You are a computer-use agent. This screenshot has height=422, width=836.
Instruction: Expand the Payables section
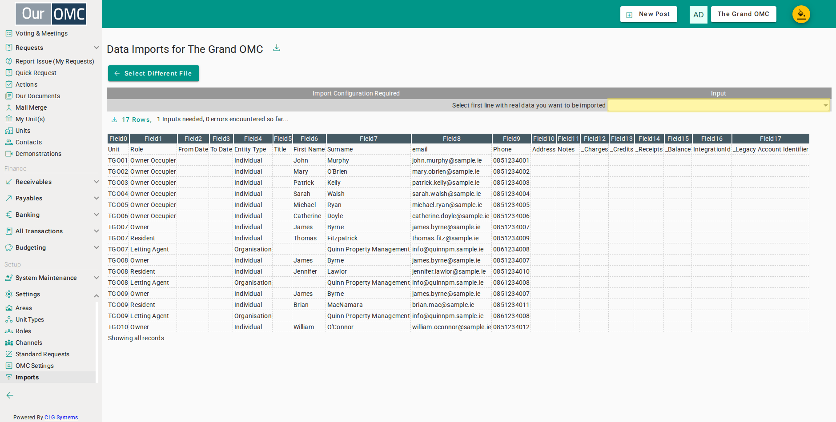(96, 198)
